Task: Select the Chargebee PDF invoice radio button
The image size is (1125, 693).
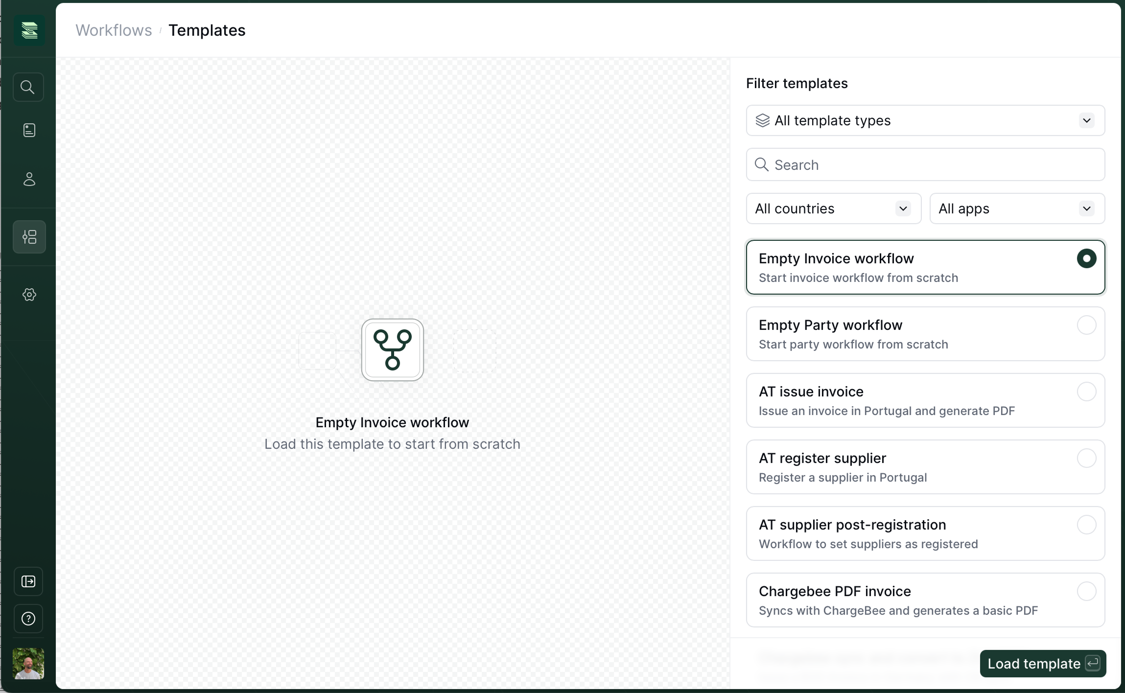Action: point(1087,591)
